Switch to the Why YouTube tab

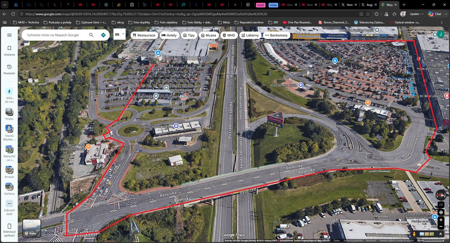pyautogui.click(x=329, y=5)
